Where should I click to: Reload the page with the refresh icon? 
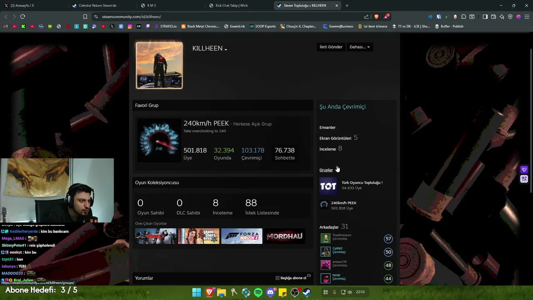22,17
